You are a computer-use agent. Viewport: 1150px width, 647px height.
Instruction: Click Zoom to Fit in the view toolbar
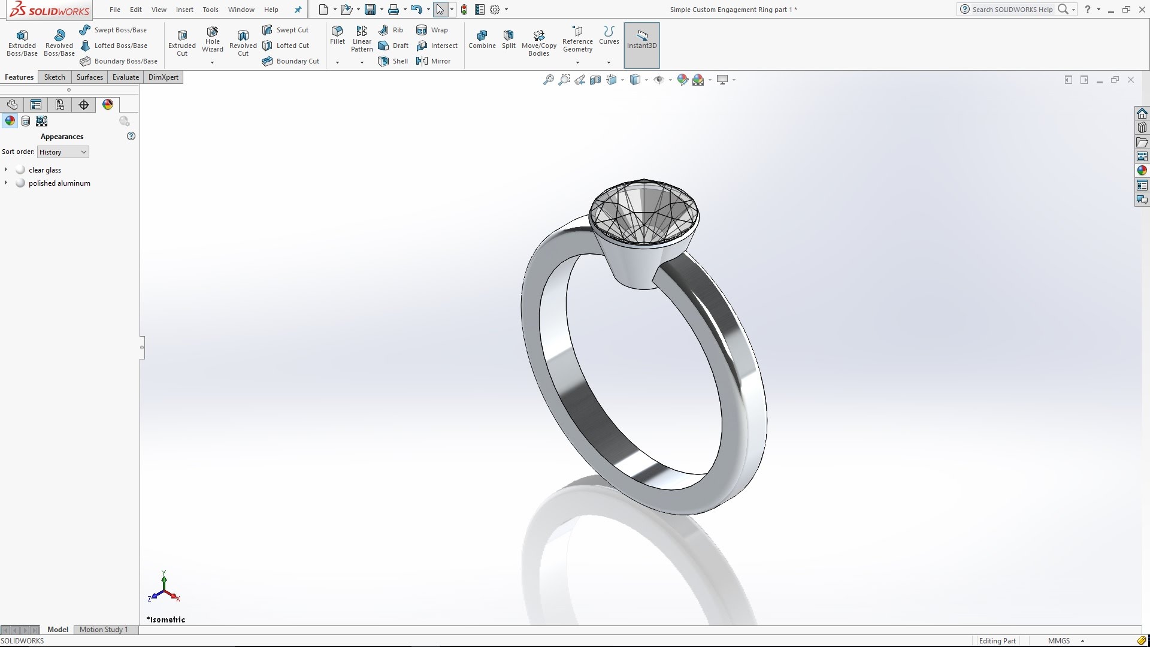[x=548, y=80]
